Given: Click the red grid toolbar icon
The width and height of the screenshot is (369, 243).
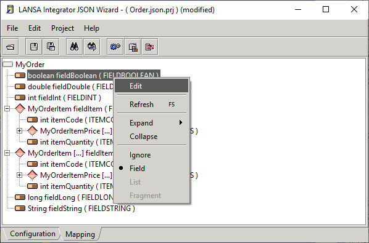Looking at the screenshot, I should (150, 47).
